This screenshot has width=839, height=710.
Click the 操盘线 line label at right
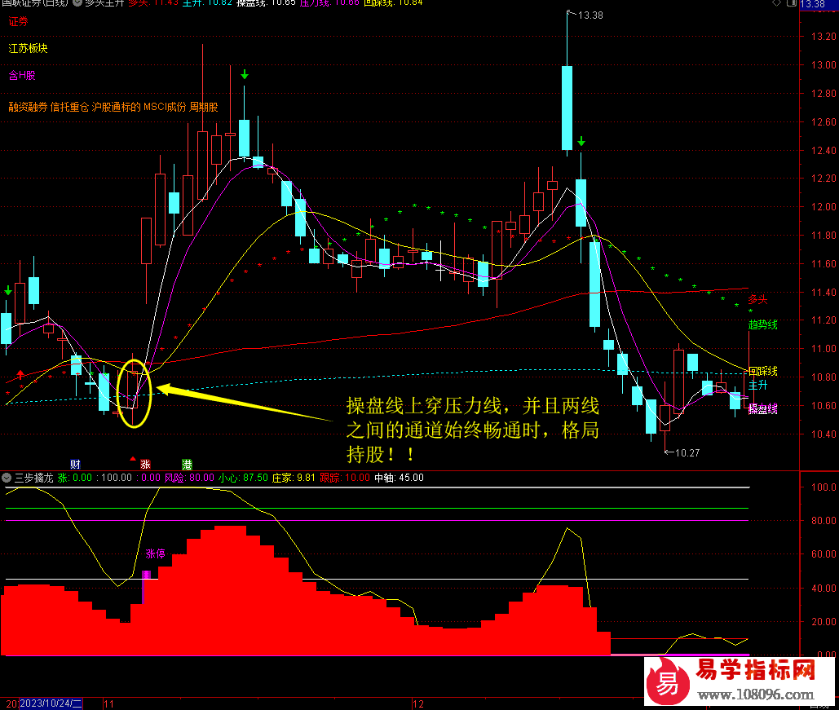pyautogui.click(x=762, y=409)
